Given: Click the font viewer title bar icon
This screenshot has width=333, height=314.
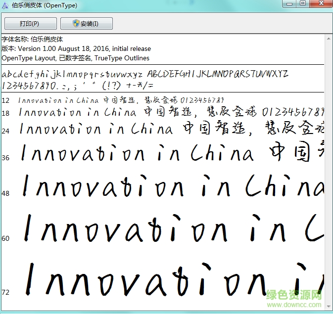Looking at the screenshot, I should click(x=5, y=5).
